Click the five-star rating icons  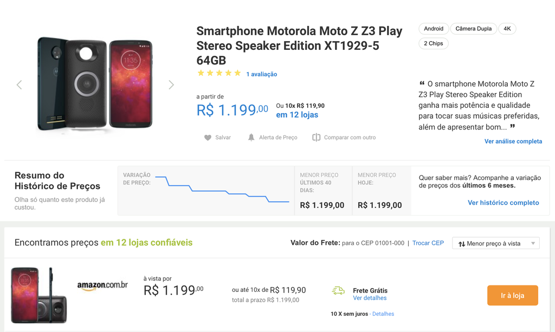(219, 73)
